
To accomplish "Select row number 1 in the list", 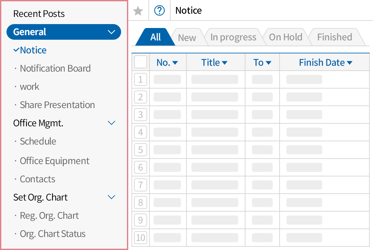I will click(x=141, y=79).
